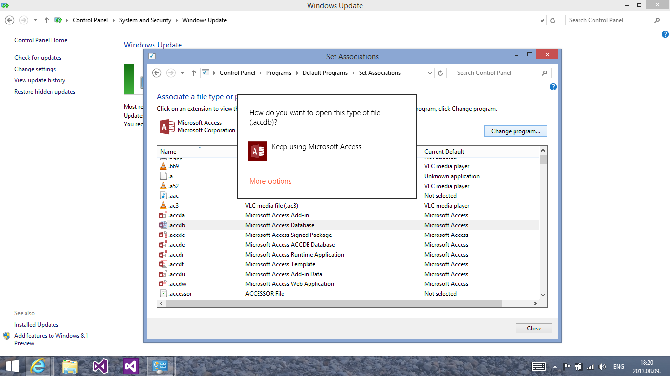The height and width of the screenshot is (376, 670).
Task: Click horizontal scrollbar left arrow in list
Action: point(161,304)
